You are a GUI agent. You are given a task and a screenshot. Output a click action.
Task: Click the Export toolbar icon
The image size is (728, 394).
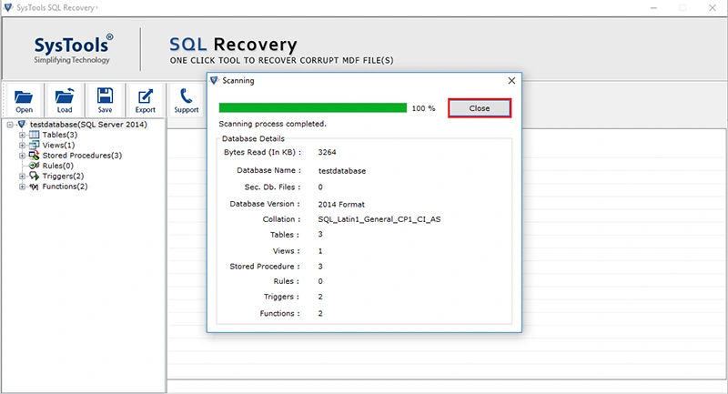point(146,101)
